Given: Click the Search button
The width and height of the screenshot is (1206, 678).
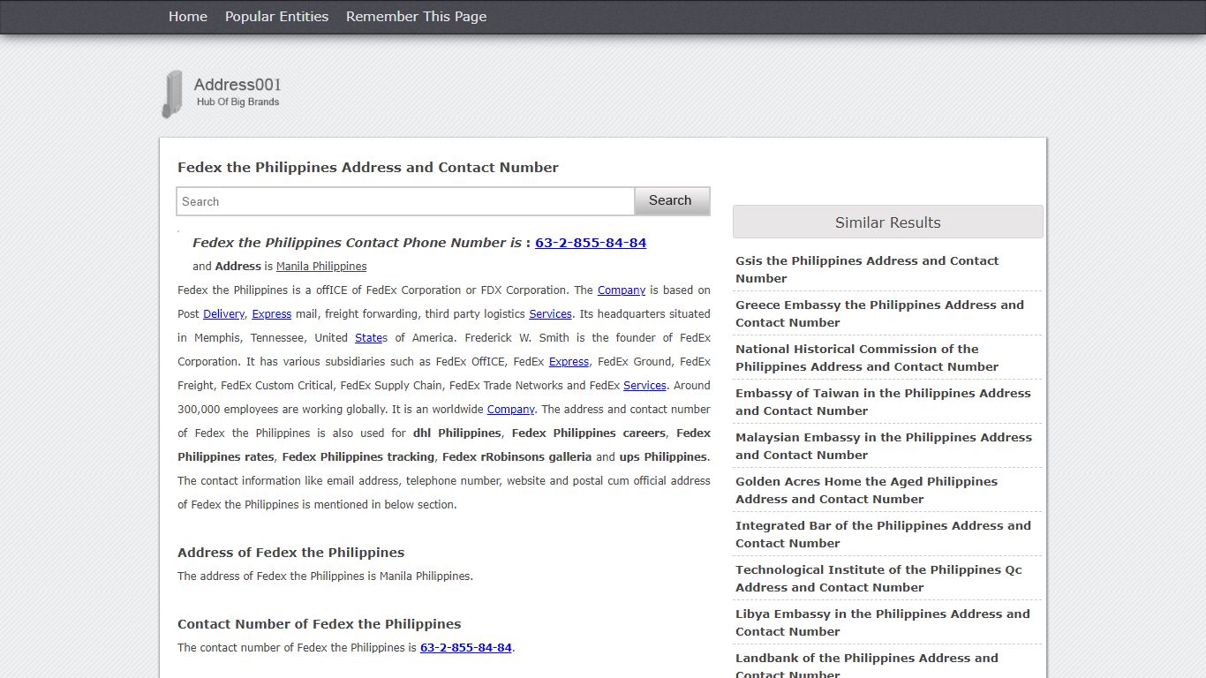Looking at the screenshot, I should pyautogui.click(x=671, y=200).
